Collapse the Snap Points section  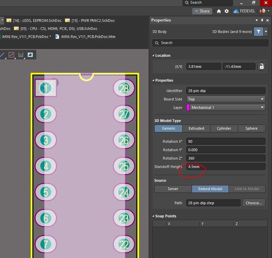point(153,216)
